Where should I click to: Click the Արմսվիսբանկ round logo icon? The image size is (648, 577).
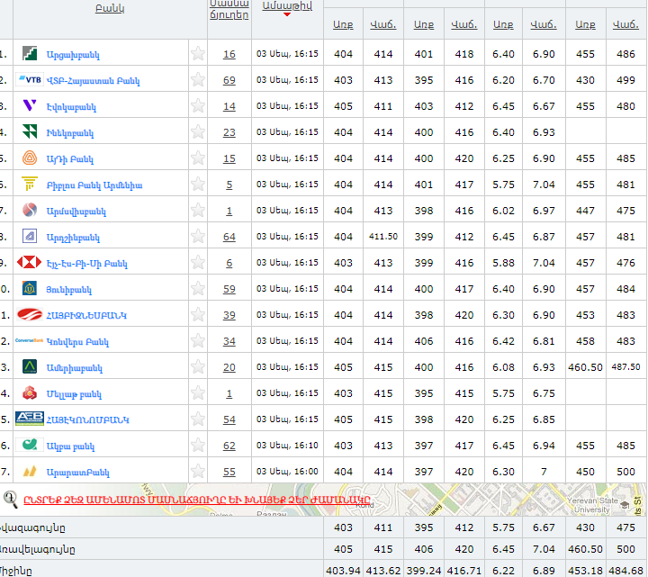click(x=30, y=210)
